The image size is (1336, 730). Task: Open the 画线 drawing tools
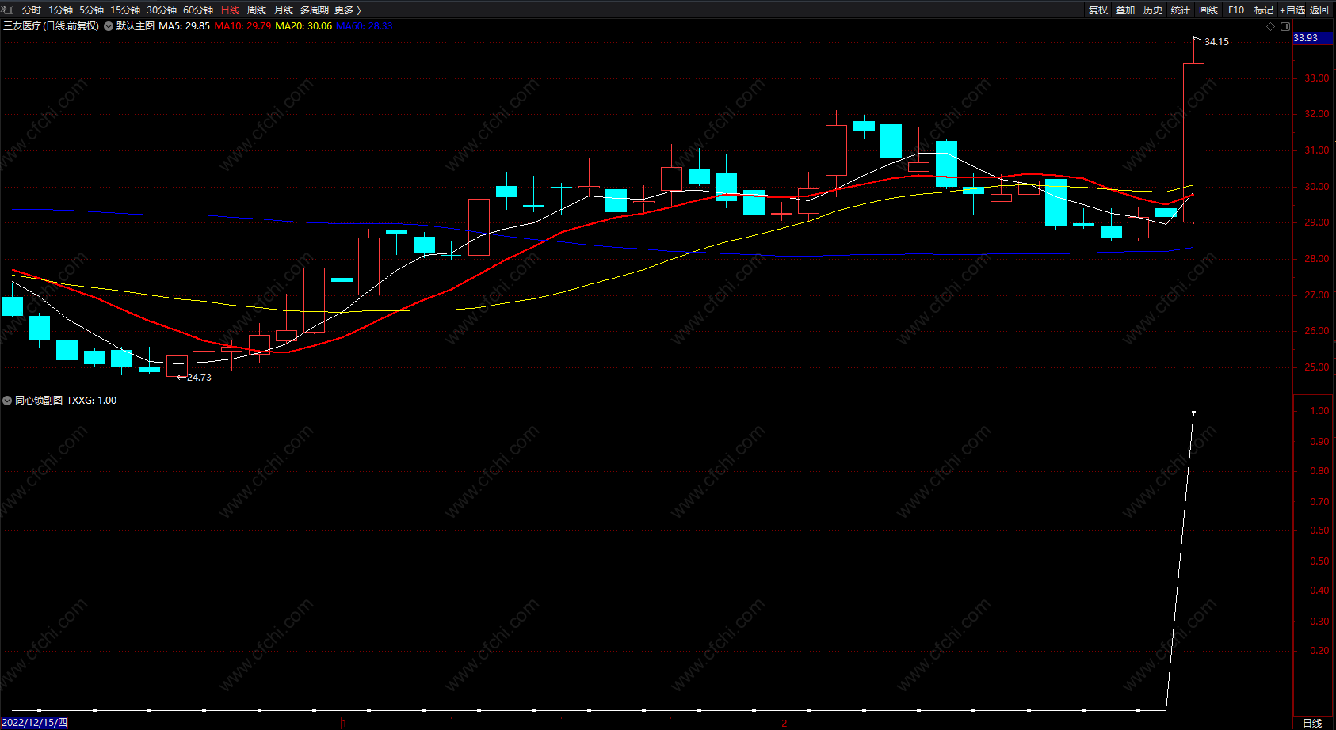(1208, 10)
